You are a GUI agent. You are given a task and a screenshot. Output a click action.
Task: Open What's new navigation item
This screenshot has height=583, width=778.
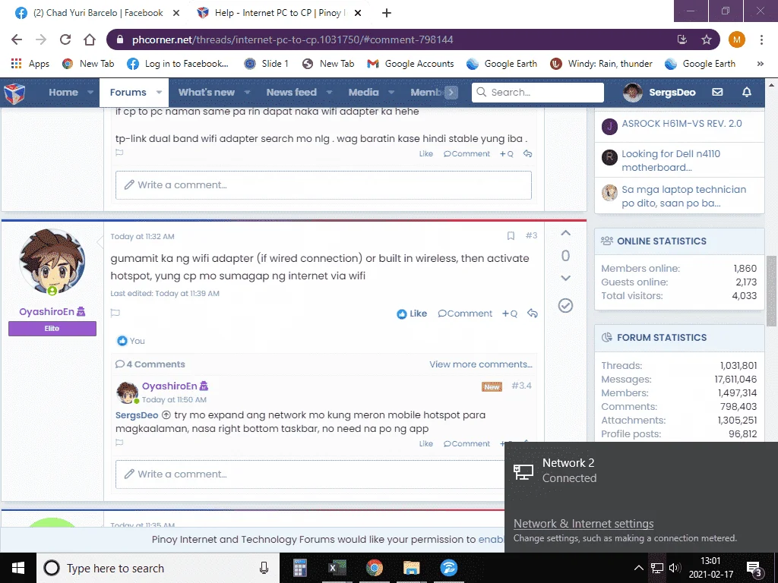point(207,92)
